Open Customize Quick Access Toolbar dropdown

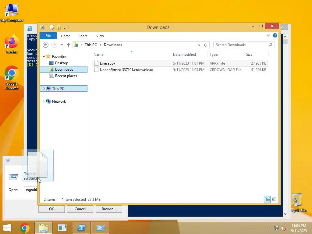tap(65, 27)
